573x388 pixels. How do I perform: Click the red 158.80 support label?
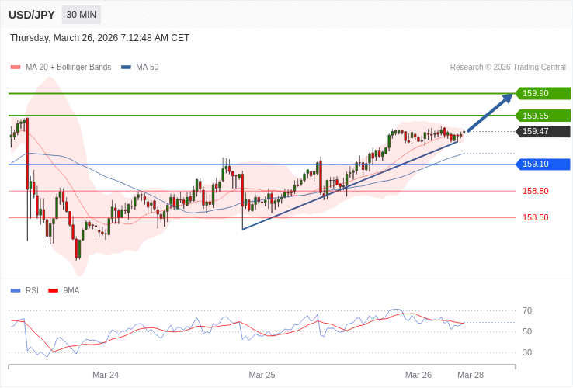click(536, 191)
